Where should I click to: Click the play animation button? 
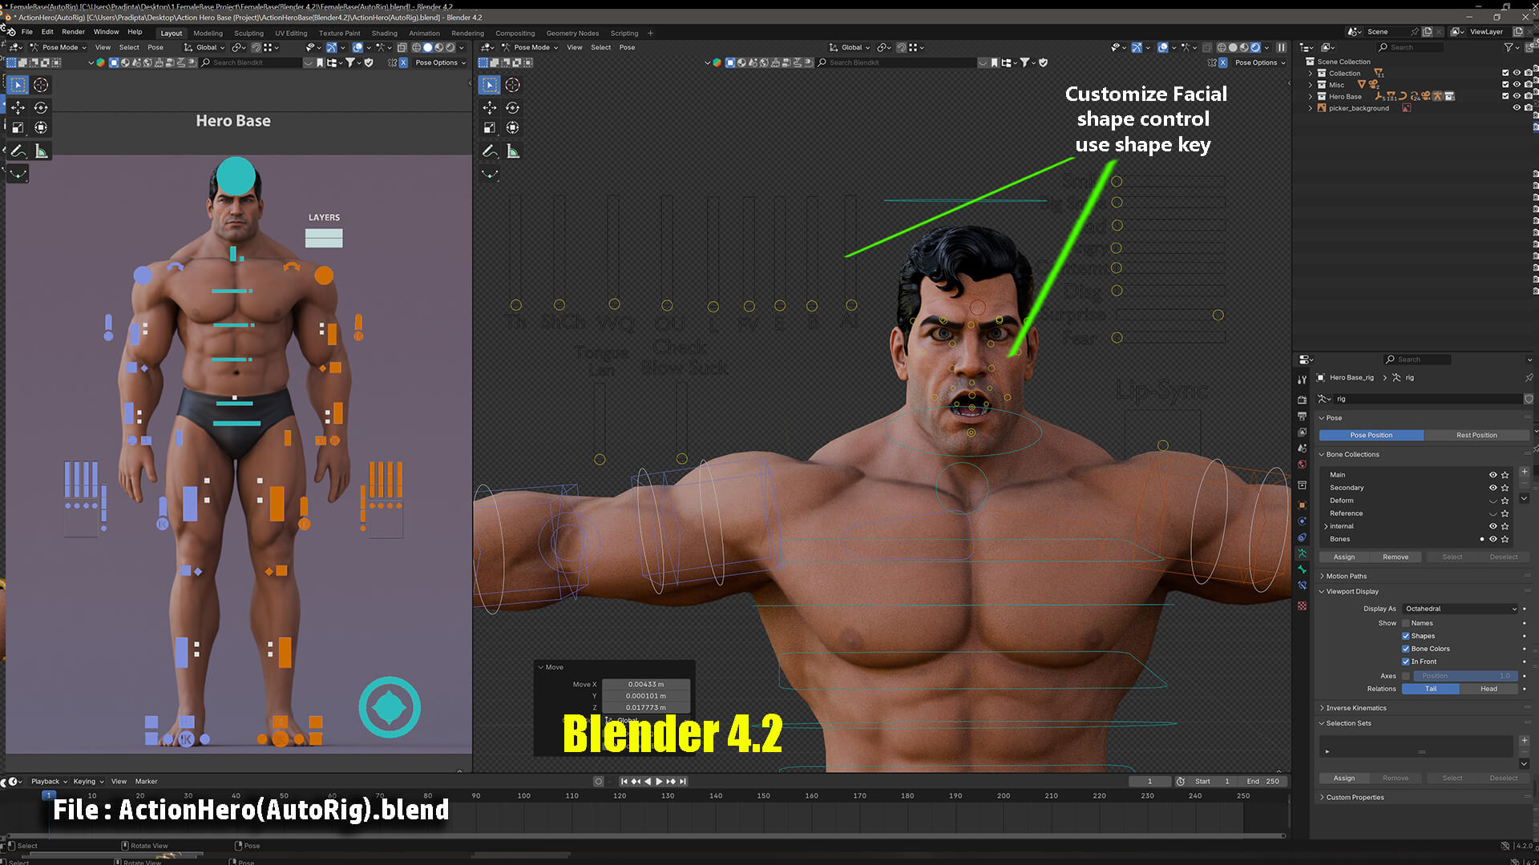[x=659, y=782]
